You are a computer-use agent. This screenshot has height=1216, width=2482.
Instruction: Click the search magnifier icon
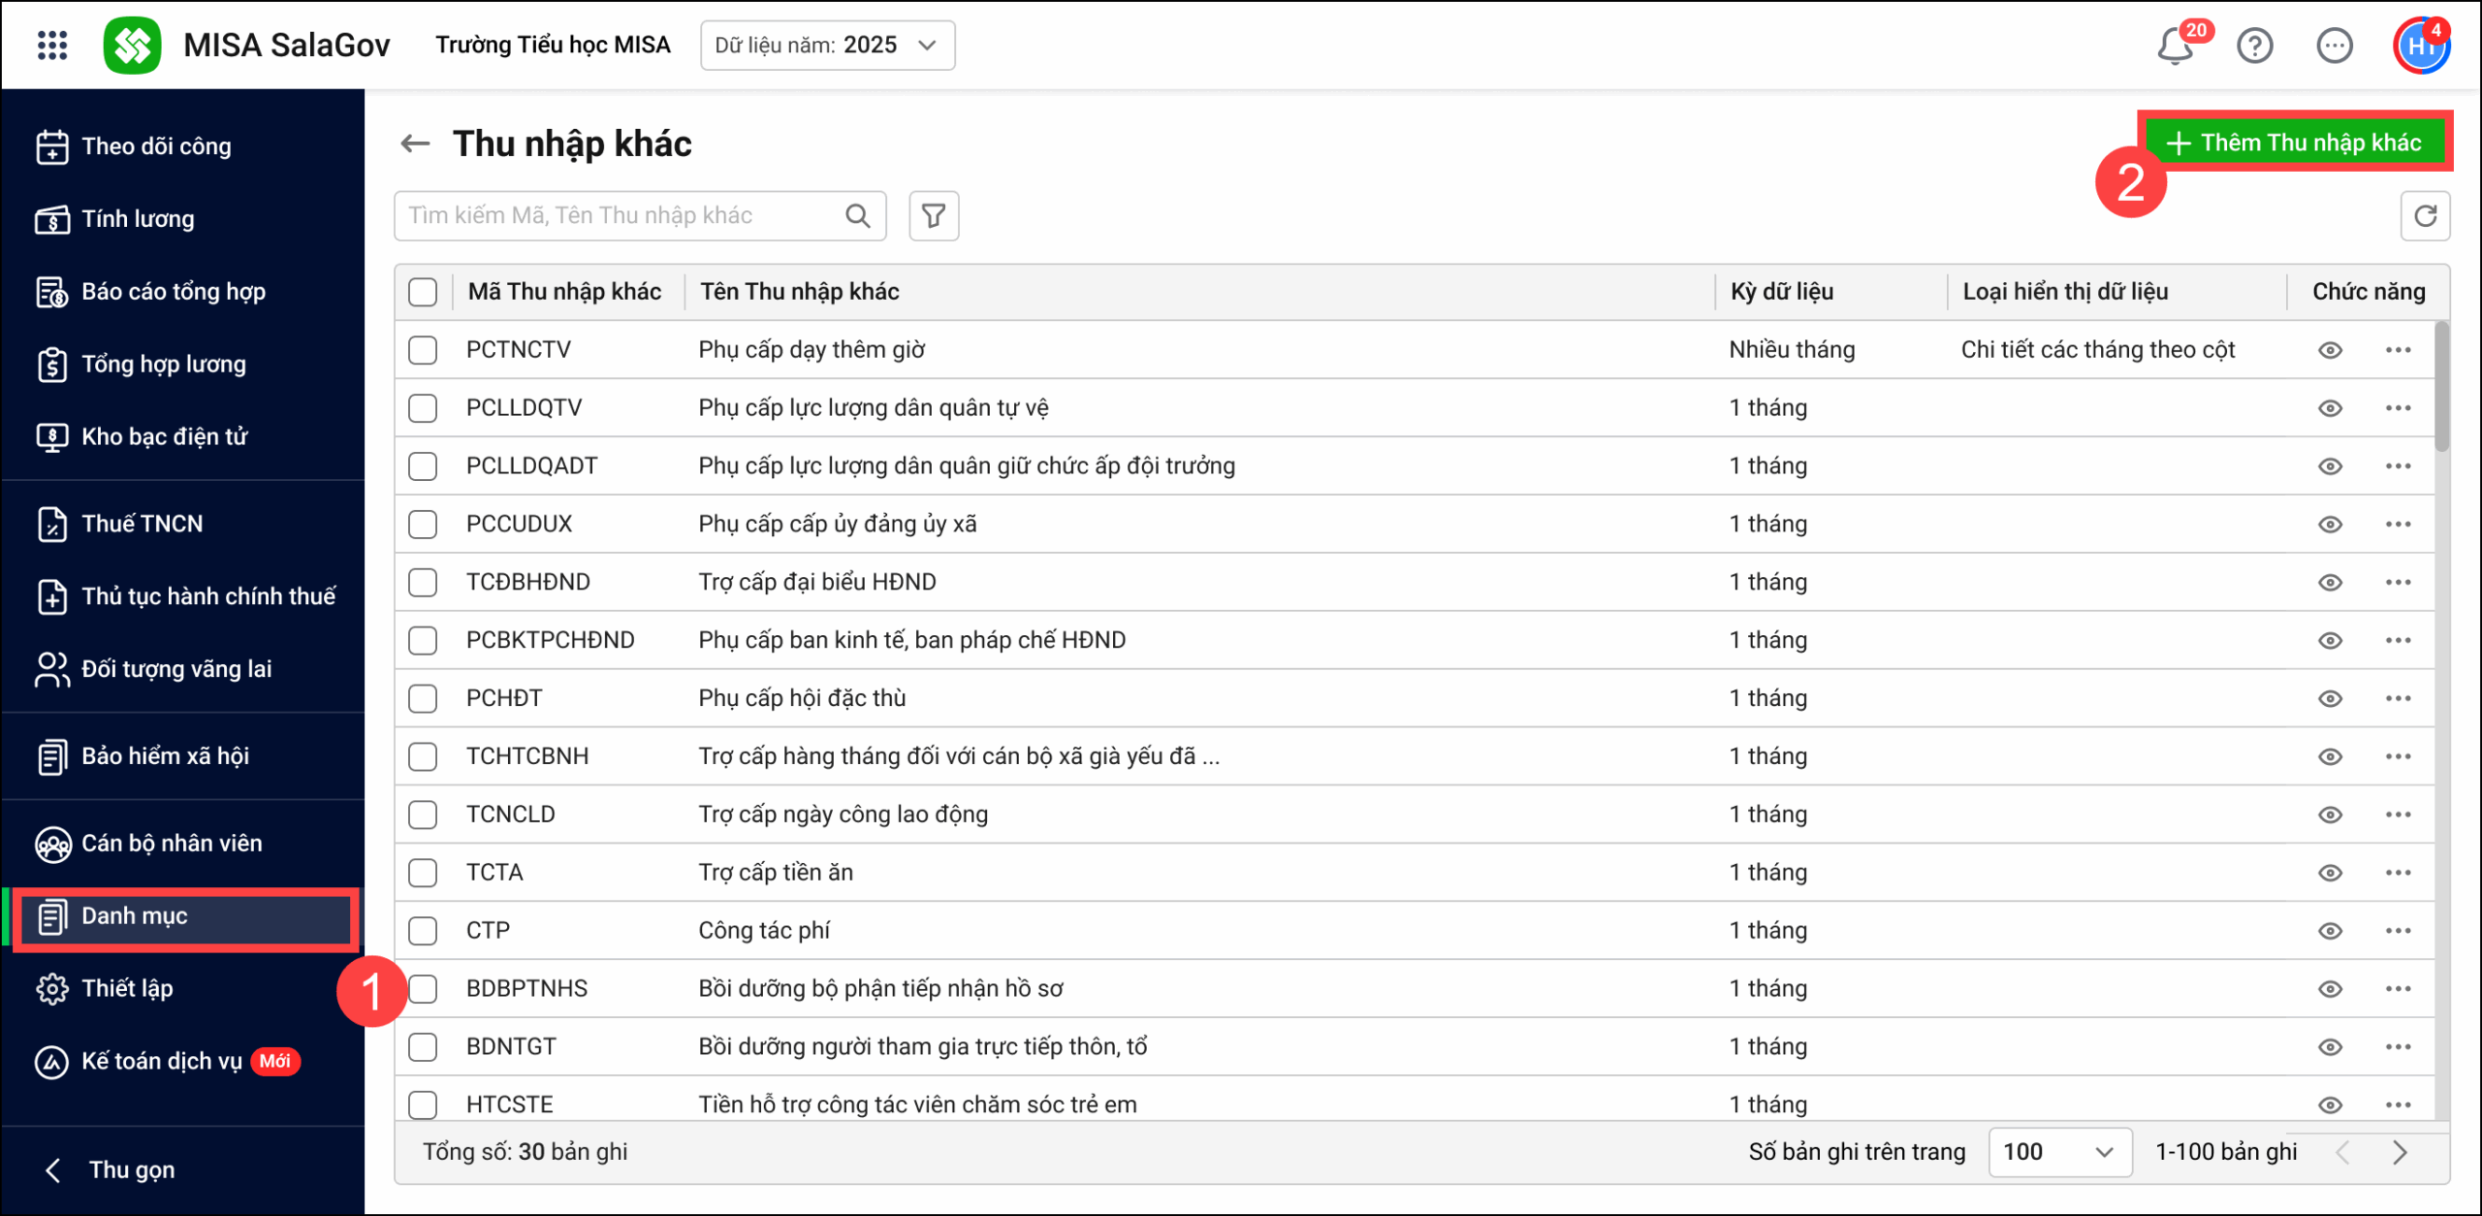pyautogui.click(x=857, y=215)
